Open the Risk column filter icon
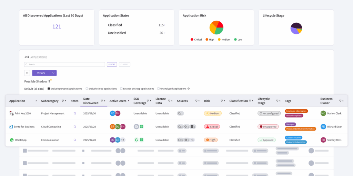Screen dimensions: 353x176 (x=222, y=101)
